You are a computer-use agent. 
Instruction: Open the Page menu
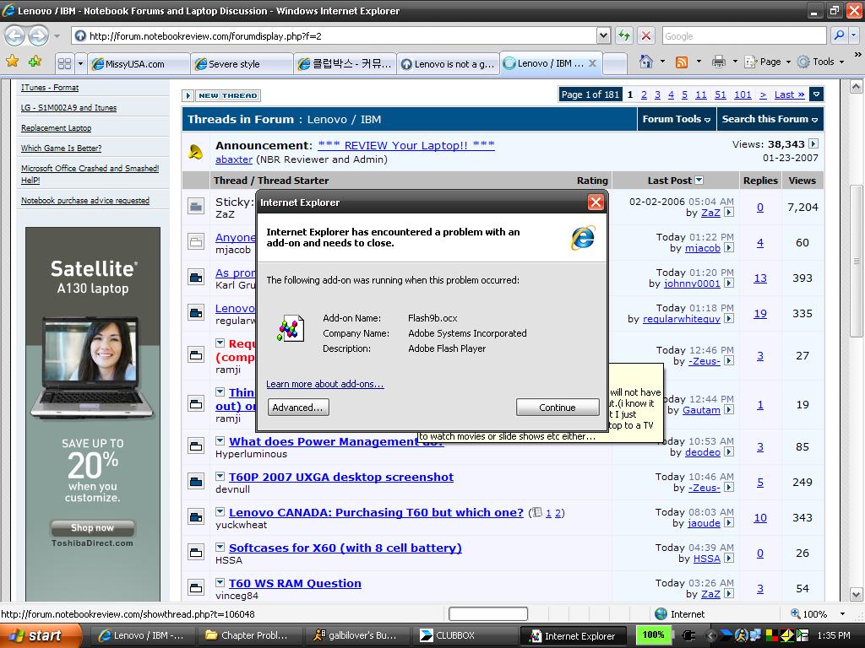[767, 62]
